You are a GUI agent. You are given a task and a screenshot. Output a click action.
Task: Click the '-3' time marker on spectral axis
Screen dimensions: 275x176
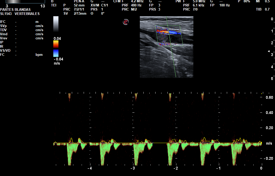point(133,168)
